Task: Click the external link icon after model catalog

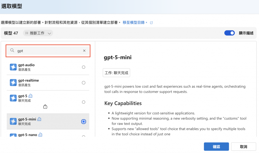Action: (151, 23)
